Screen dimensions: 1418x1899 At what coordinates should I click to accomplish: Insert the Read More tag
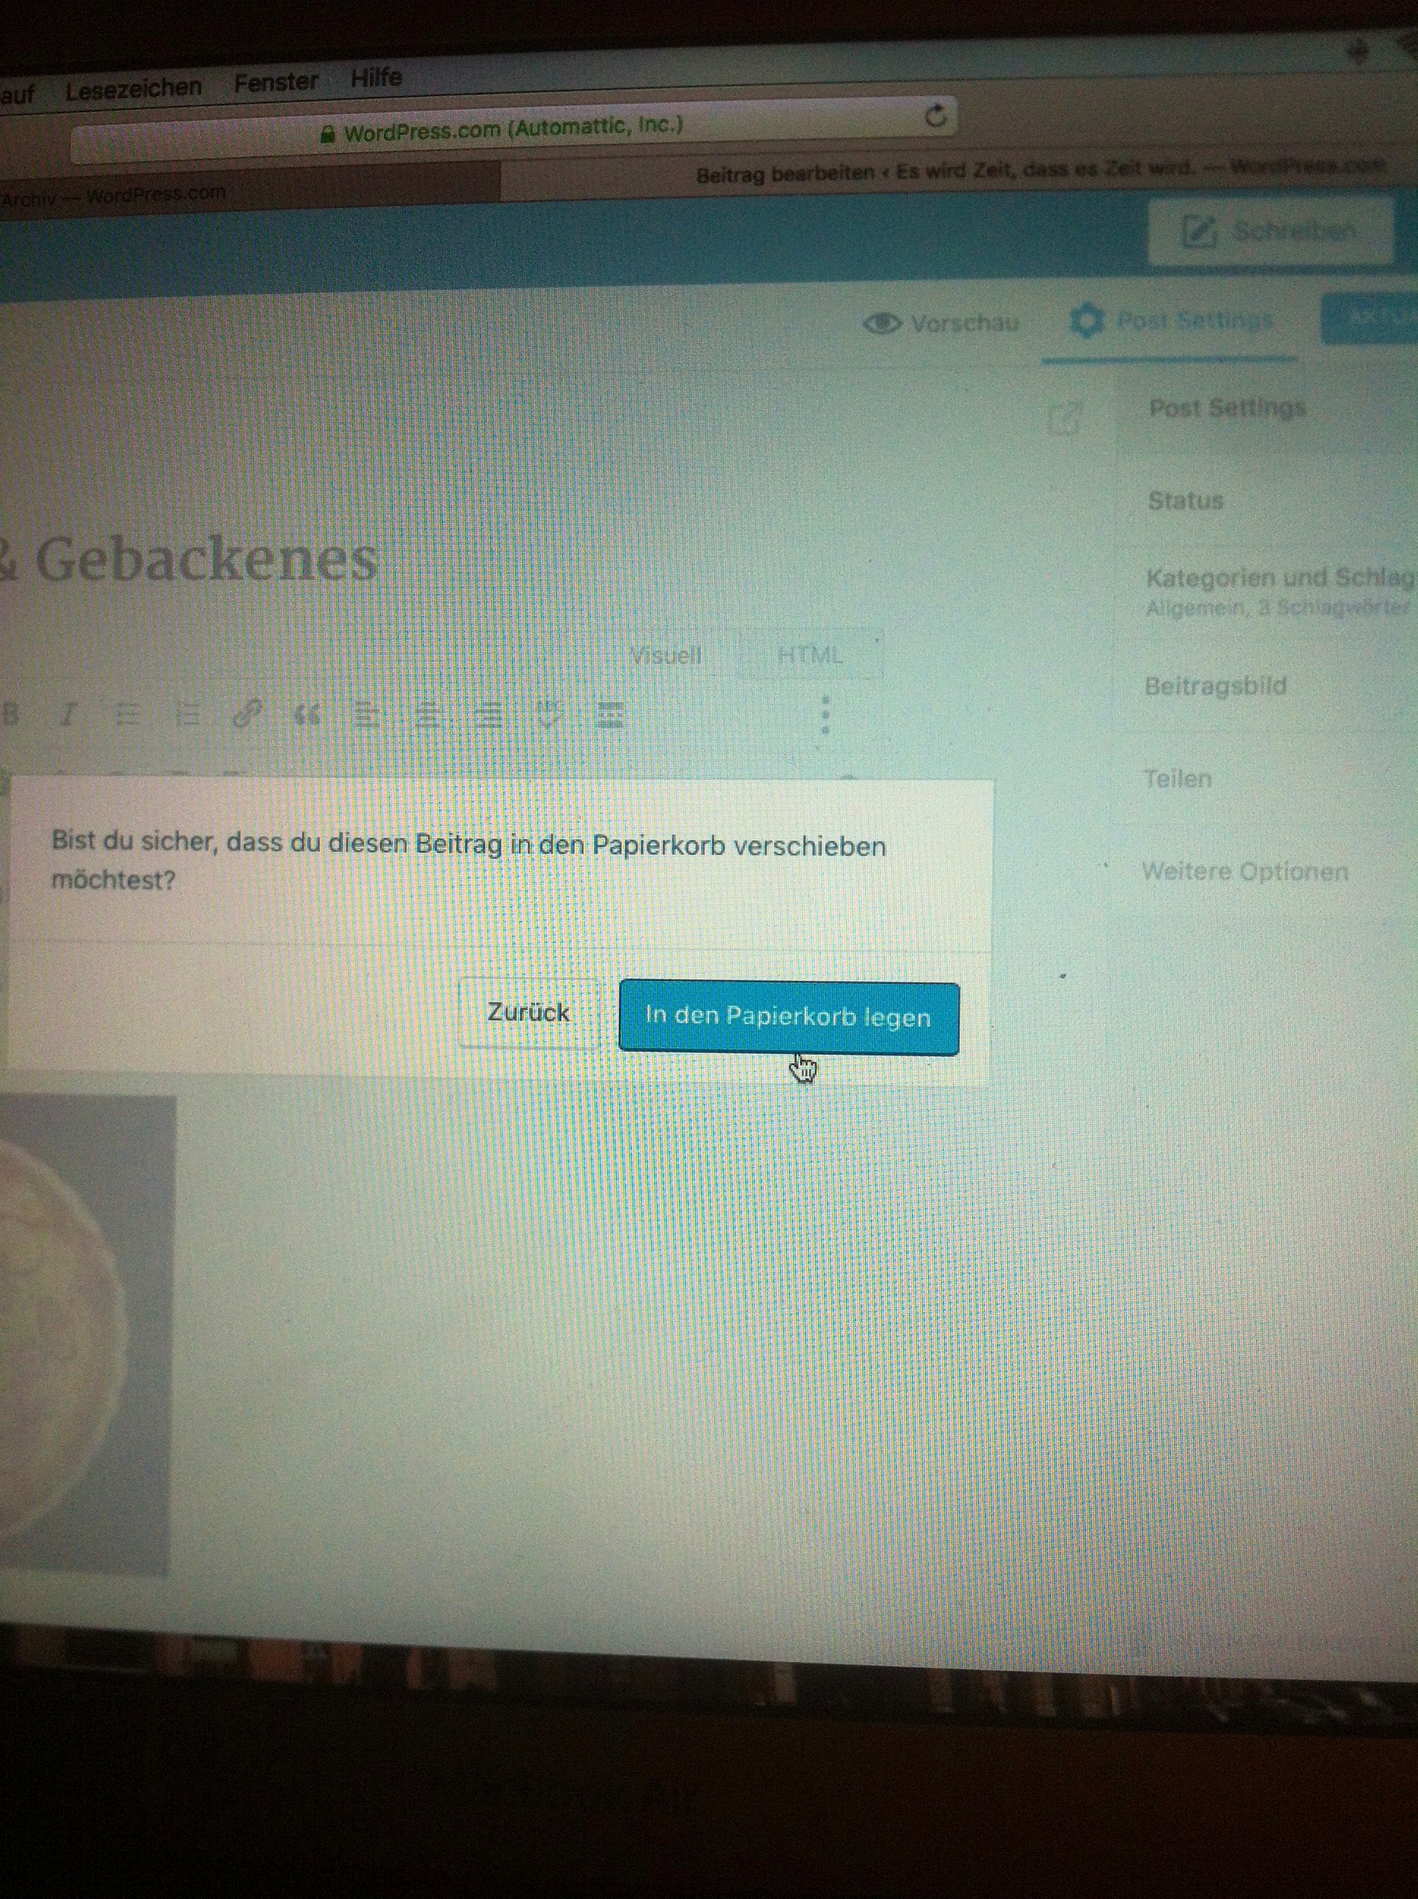click(x=609, y=714)
